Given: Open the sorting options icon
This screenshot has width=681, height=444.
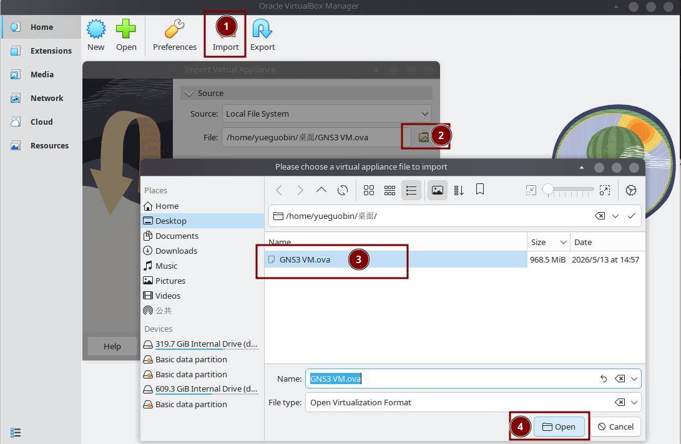Looking at the screenshot, I should (459, 190).
